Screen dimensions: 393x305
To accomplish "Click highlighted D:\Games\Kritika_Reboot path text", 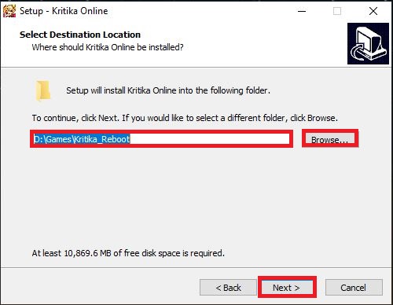I will coord(82,139).
